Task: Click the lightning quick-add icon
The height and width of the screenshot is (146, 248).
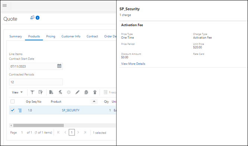Action: click(x=60, y=92)
